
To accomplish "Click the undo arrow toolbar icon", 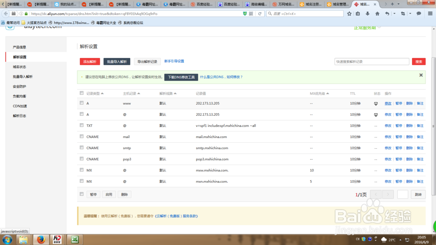I will click(x=387, y=13).
